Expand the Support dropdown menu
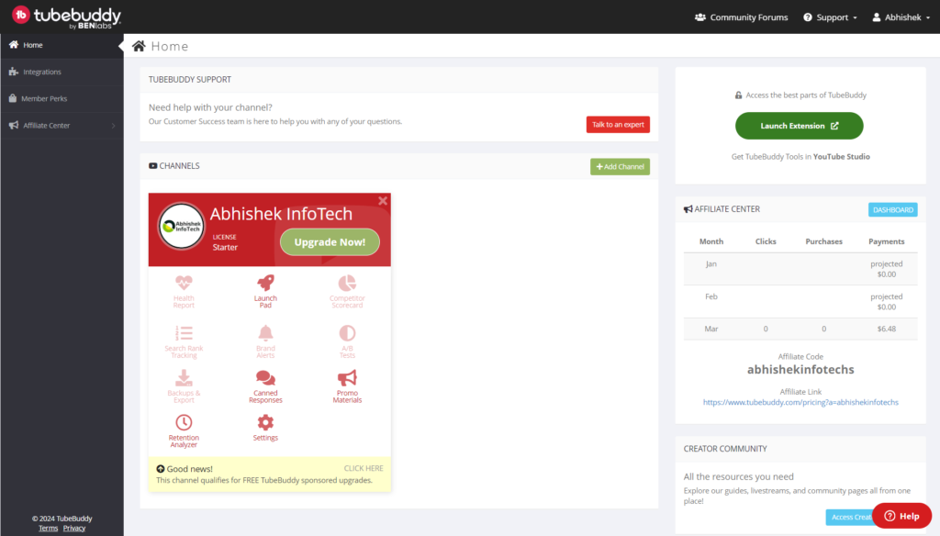This screenshot has width=940, height=536. pos(830,17)
